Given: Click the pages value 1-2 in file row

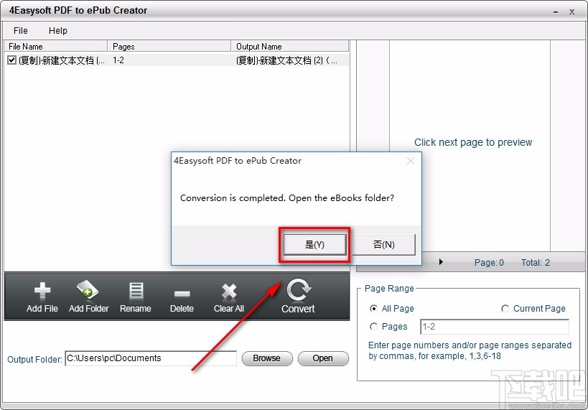Looking at the screenshot, I should 118,60.
